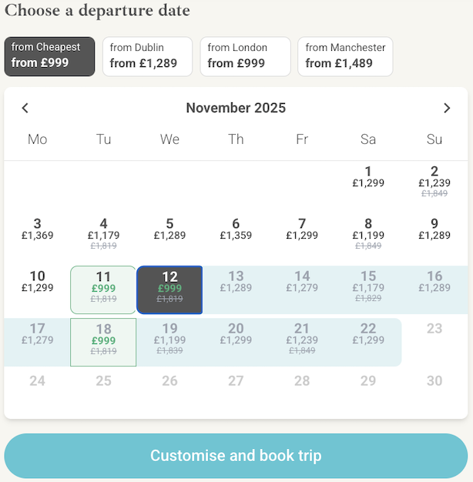Choose November 15 at £1,179

click(x=368, y=290)
